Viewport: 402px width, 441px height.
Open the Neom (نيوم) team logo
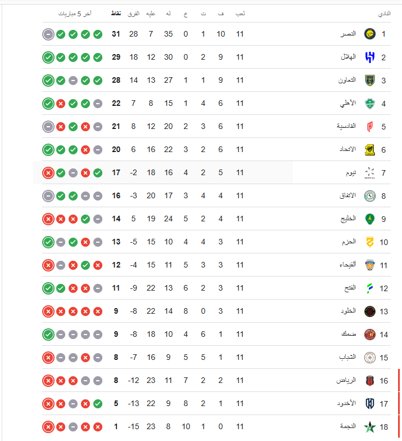(x=369, y=172)
